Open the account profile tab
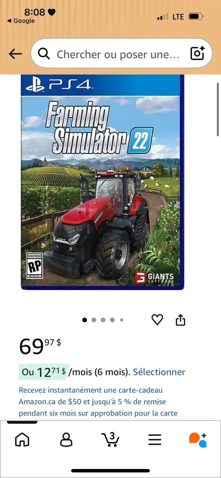221x478 pixels. point(66,439)
